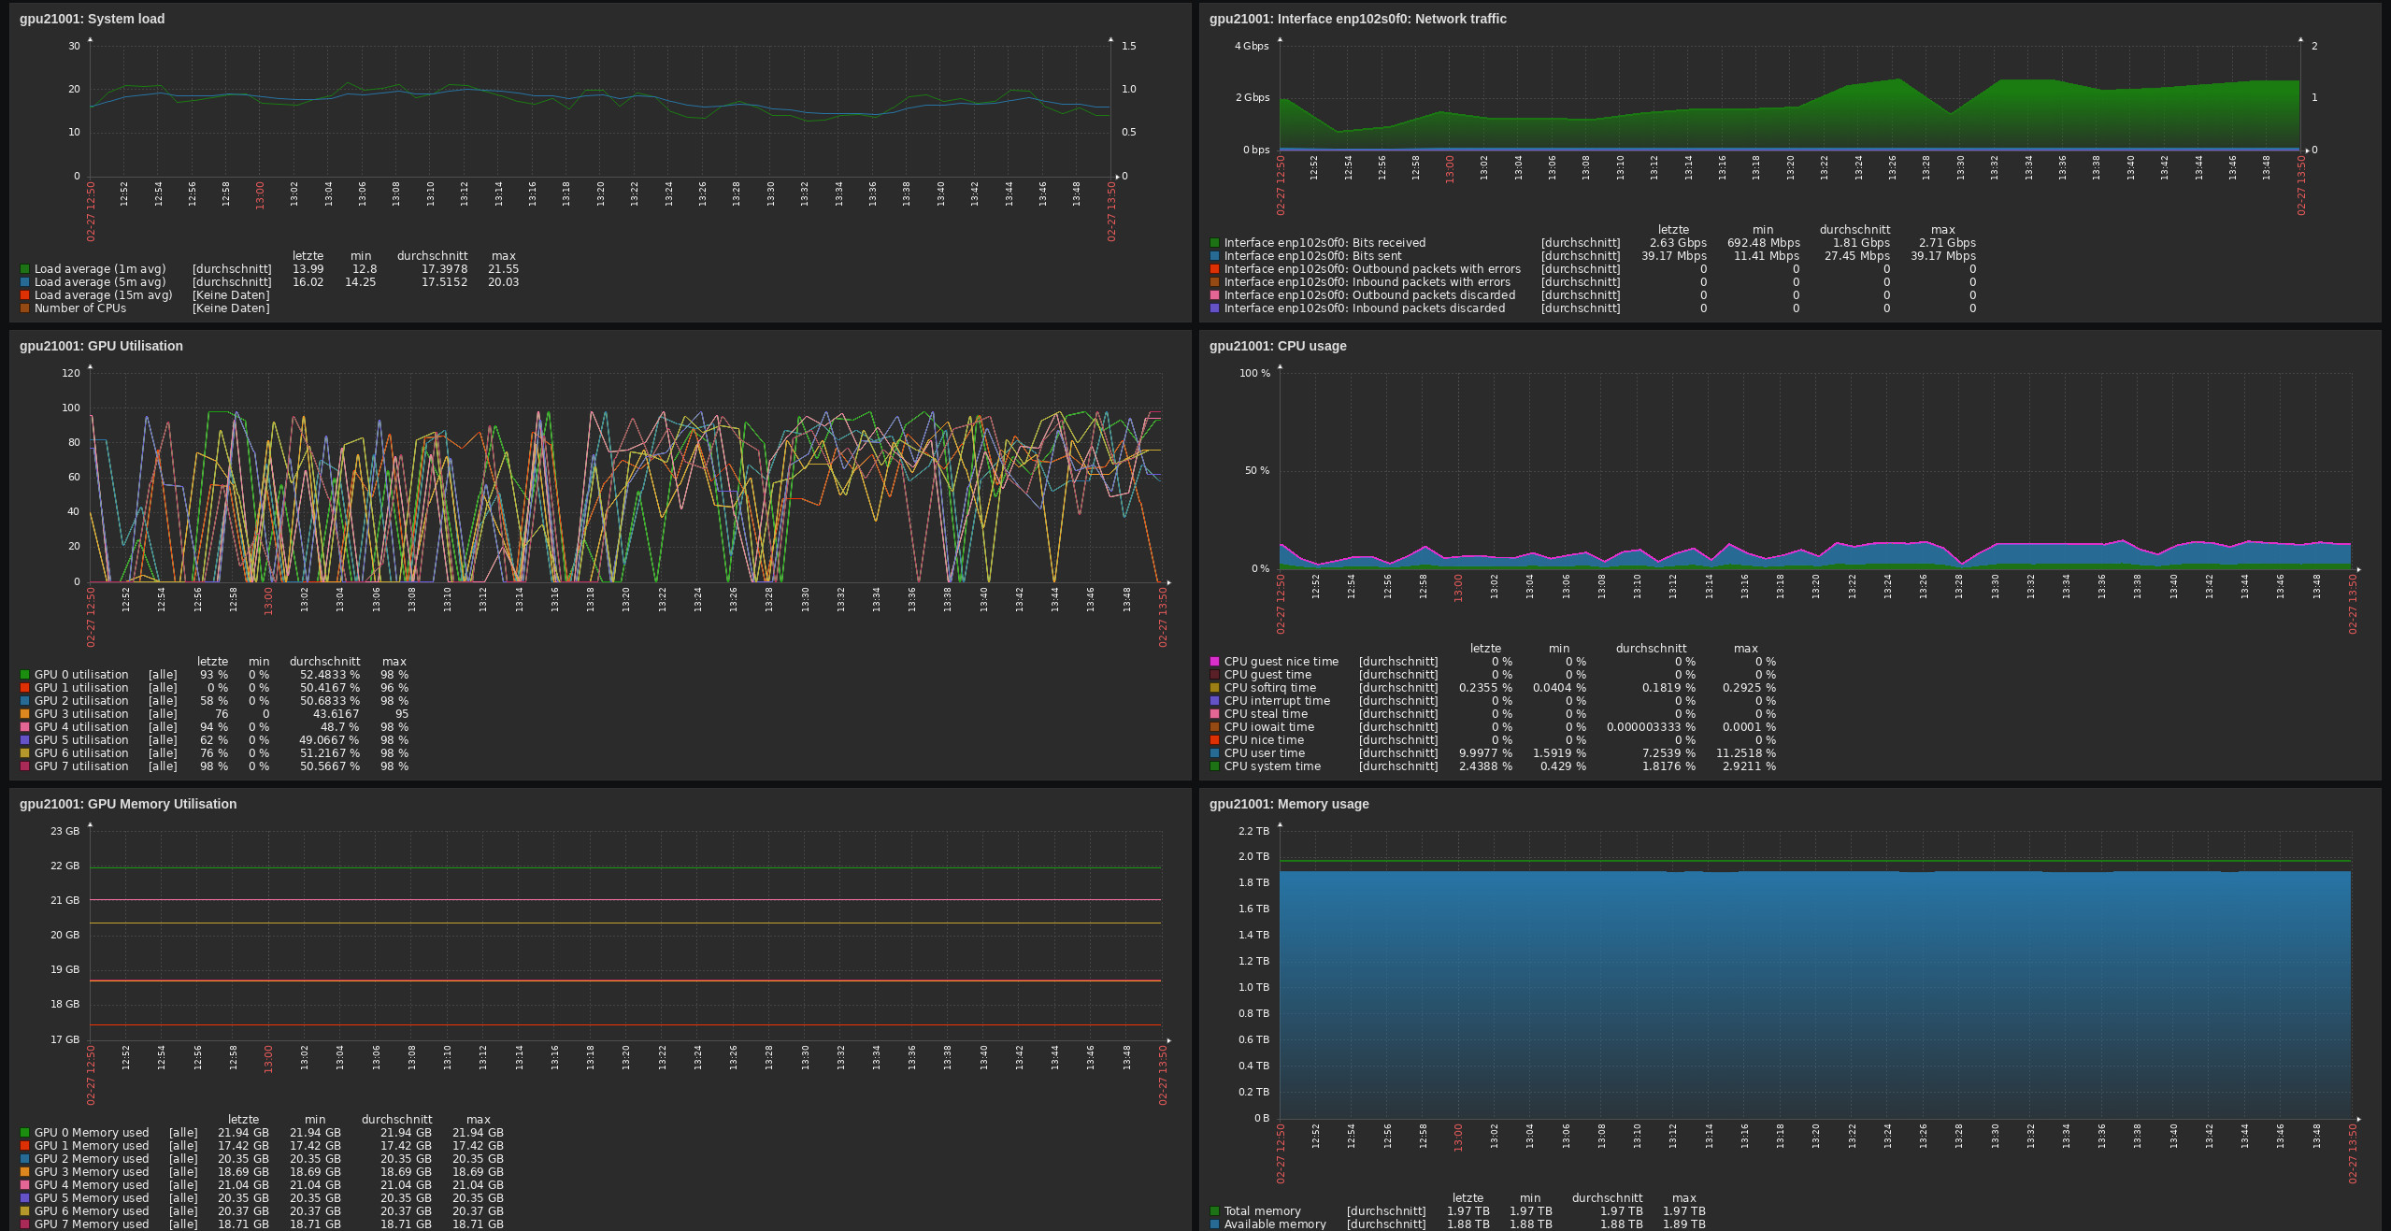
Task: Click the '[Keine Daten]' text for Number of CPUs
Action: pos(231,308)
